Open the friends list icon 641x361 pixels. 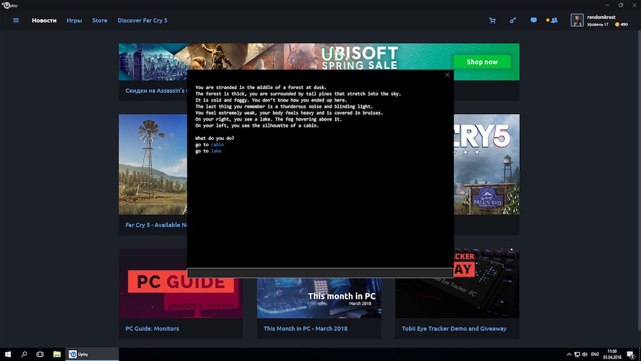(554, 20)
